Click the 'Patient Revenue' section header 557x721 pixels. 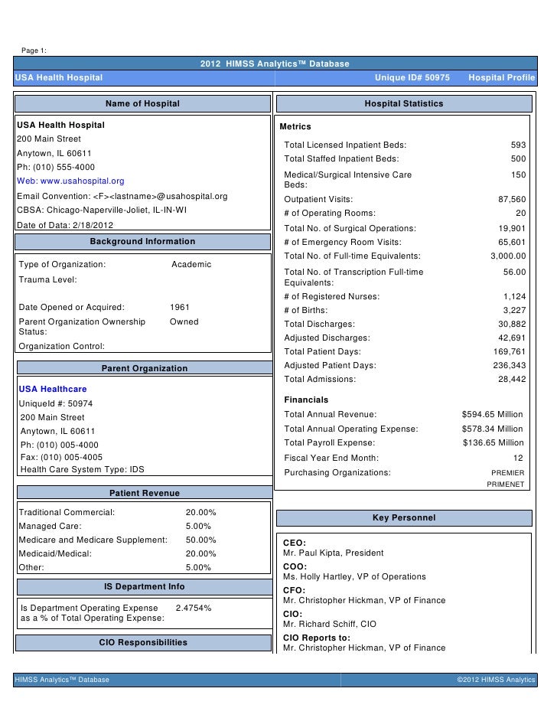point(145,493)
